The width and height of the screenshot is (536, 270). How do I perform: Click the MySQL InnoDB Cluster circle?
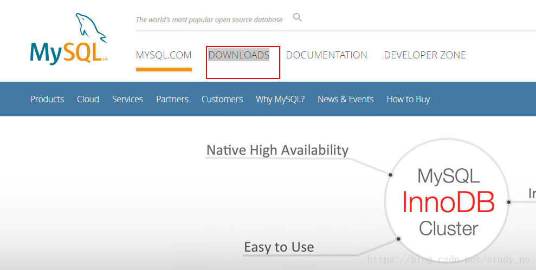pyautogui.click(x=447, y=201)
